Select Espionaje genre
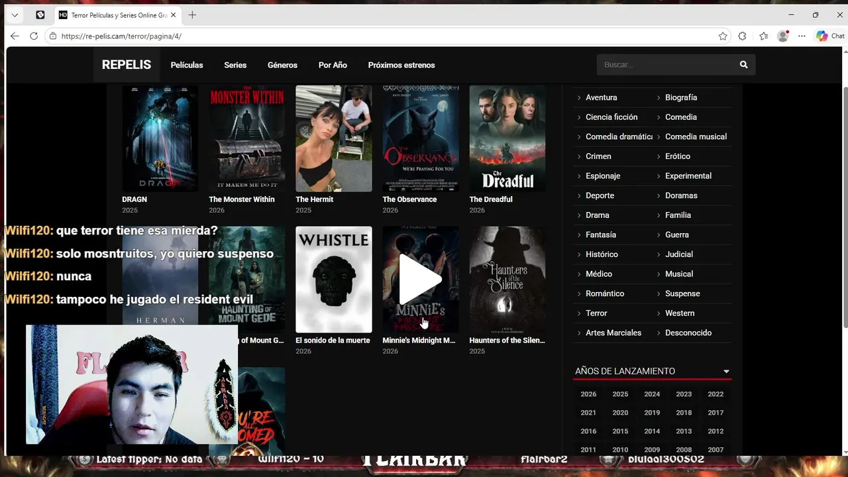 click(603, 176)
